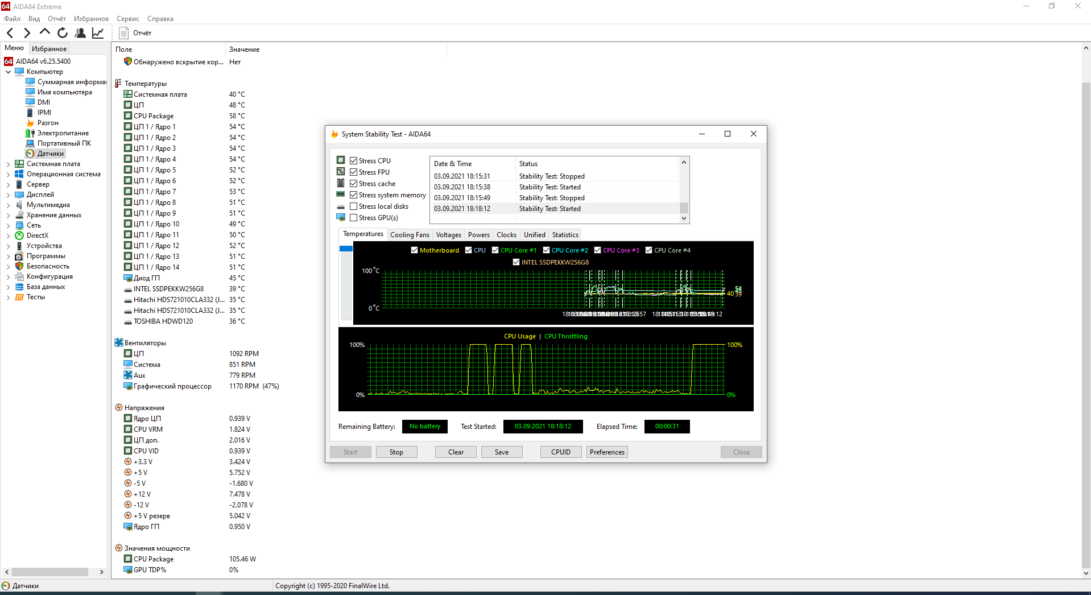
Task: Open the Сервис menu
Action: 128,19
